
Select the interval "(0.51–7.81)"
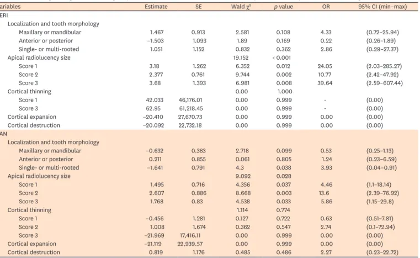380,219
